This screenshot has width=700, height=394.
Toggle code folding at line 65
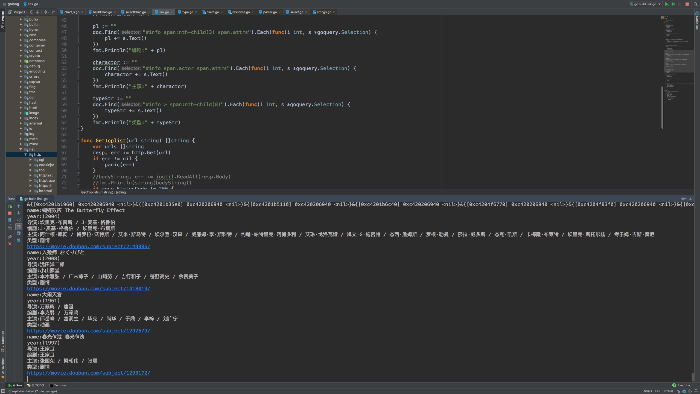click(78, 141)
